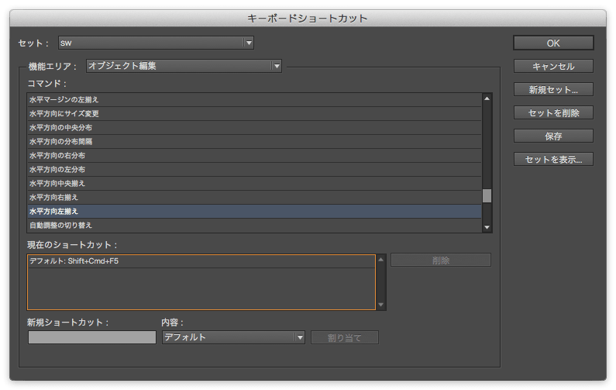
Task: Click the disabled 削除 button
Action: pos(441,261)
